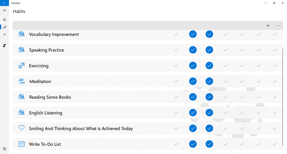287x154 pixels.
Task: Click the calendar icon of Write To-Do List
Action: [22, 144]
